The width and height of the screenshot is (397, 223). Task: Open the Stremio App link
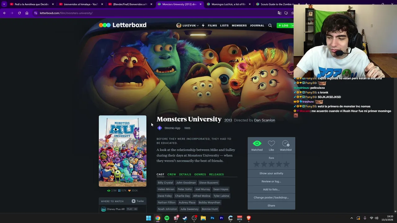pos(172,128)
